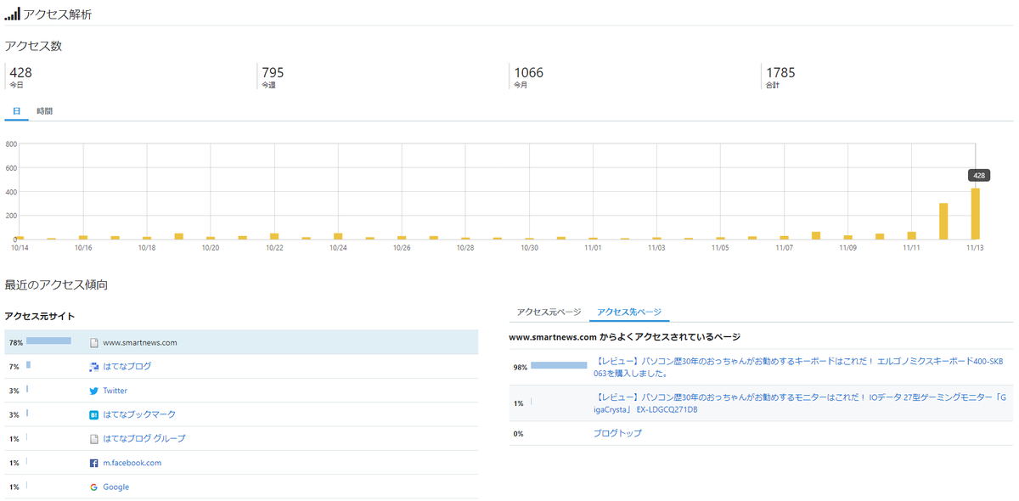Click the Twitter bird icon
This screenshot has height=501, width=1019.
point(94,391)
